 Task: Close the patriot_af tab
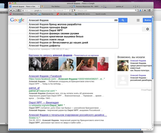point(134,7)
